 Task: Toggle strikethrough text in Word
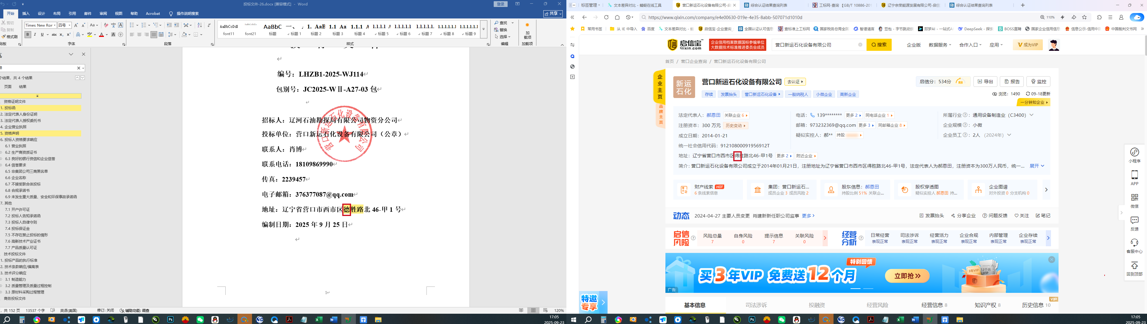tap(54, 35)
